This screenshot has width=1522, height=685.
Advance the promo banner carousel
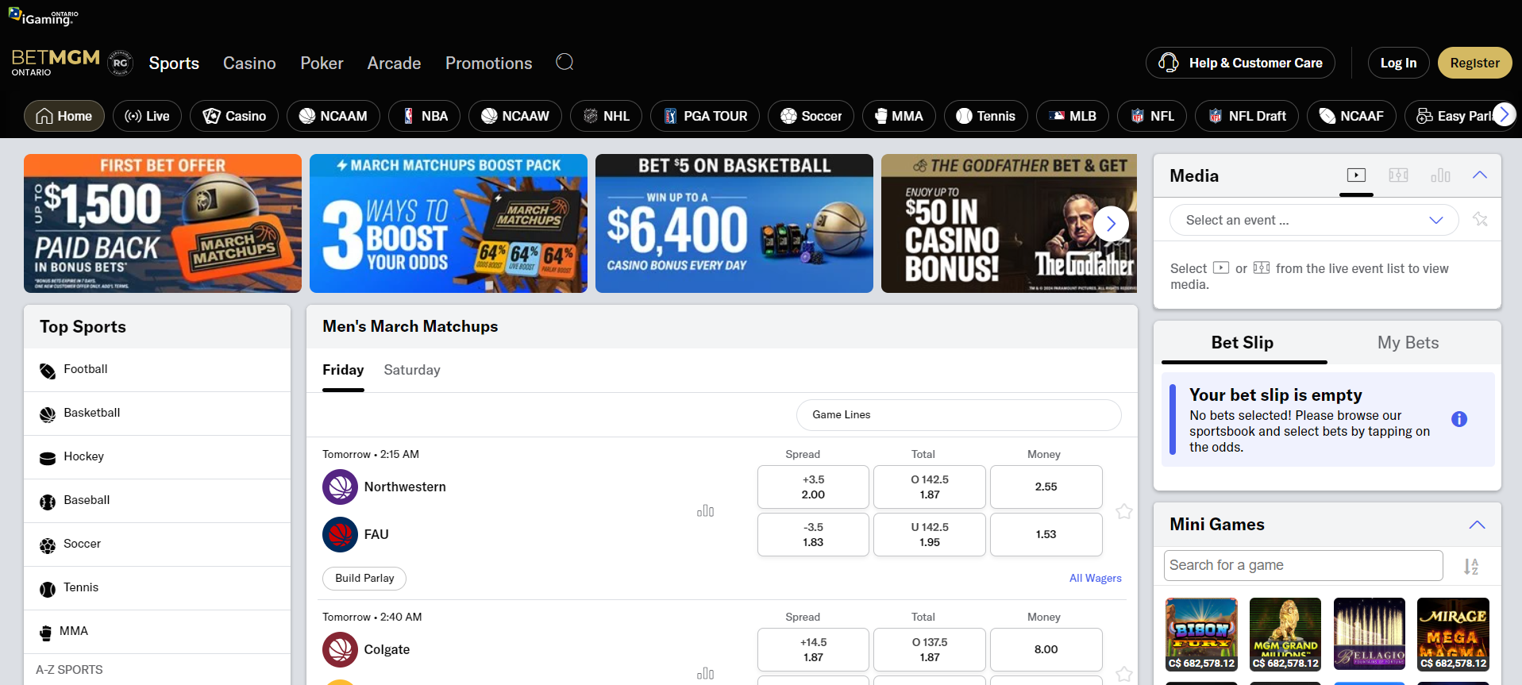click(1111, 224)
